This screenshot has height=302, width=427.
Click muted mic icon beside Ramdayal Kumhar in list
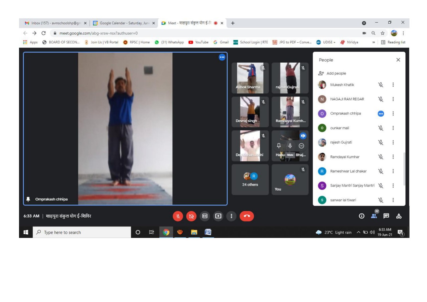(x=381, y=157)
